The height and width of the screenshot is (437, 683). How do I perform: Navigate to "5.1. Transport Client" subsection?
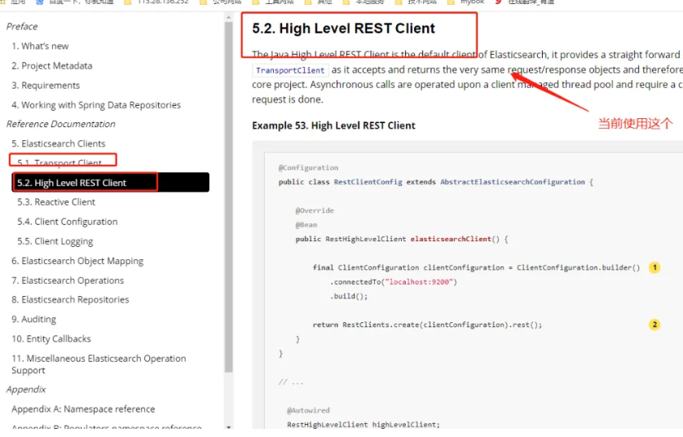pyautogui.click(x=59, y=162)
